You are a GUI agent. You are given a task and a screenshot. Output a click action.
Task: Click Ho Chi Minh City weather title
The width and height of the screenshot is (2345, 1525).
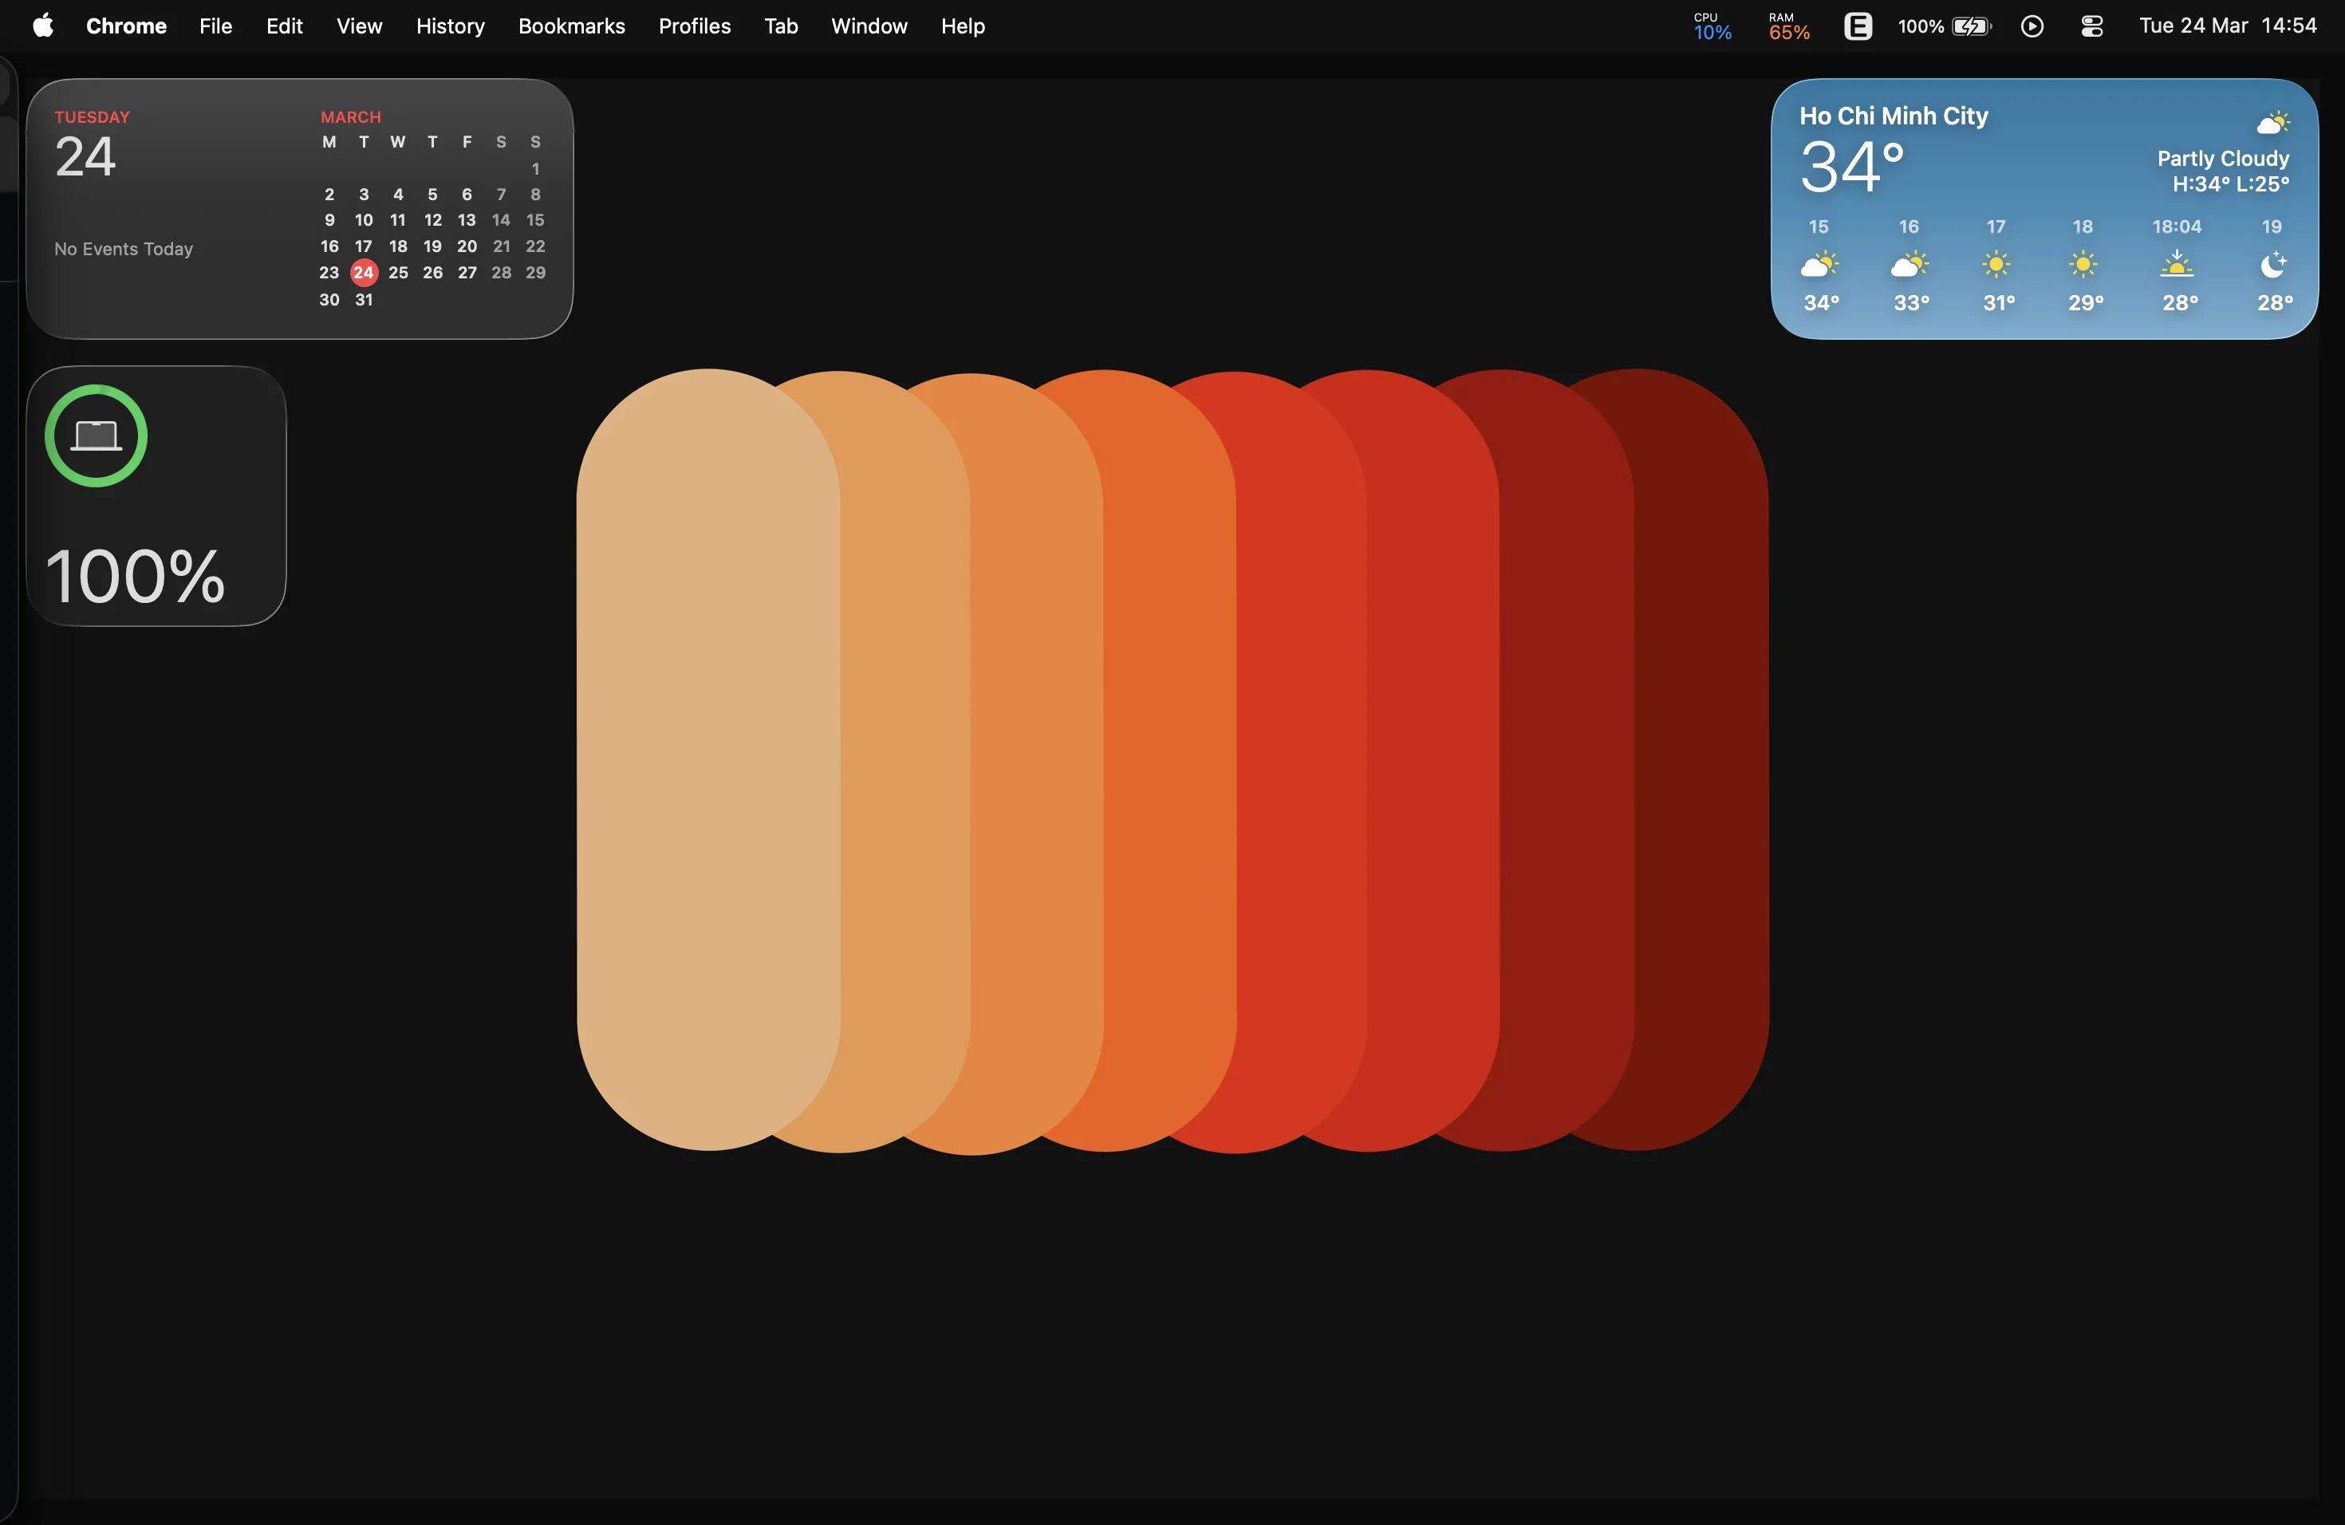pos(1894,116)
